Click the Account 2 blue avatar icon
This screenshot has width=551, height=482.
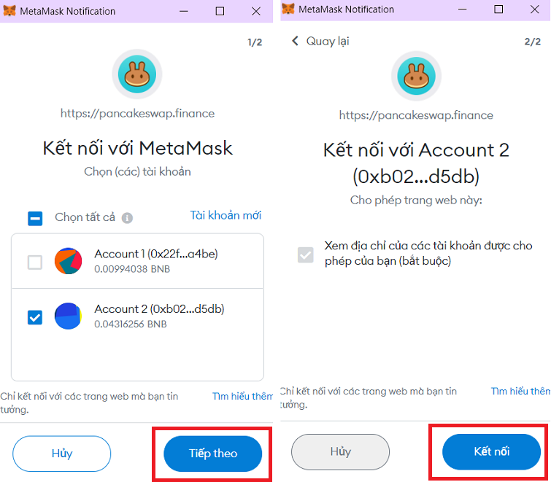69,316
